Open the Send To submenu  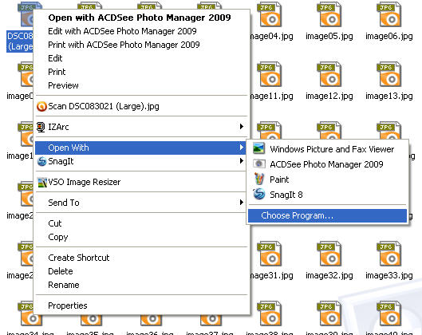coord(141,203)
